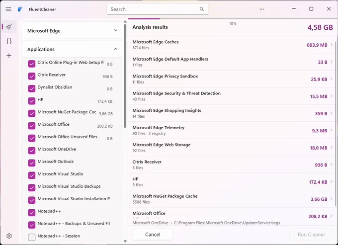Image resolution: width=338 pixels, height=245 pixels.
Task: Click the 172,4 KB value beside HP checkbox
Action: (x=105, y=101)
